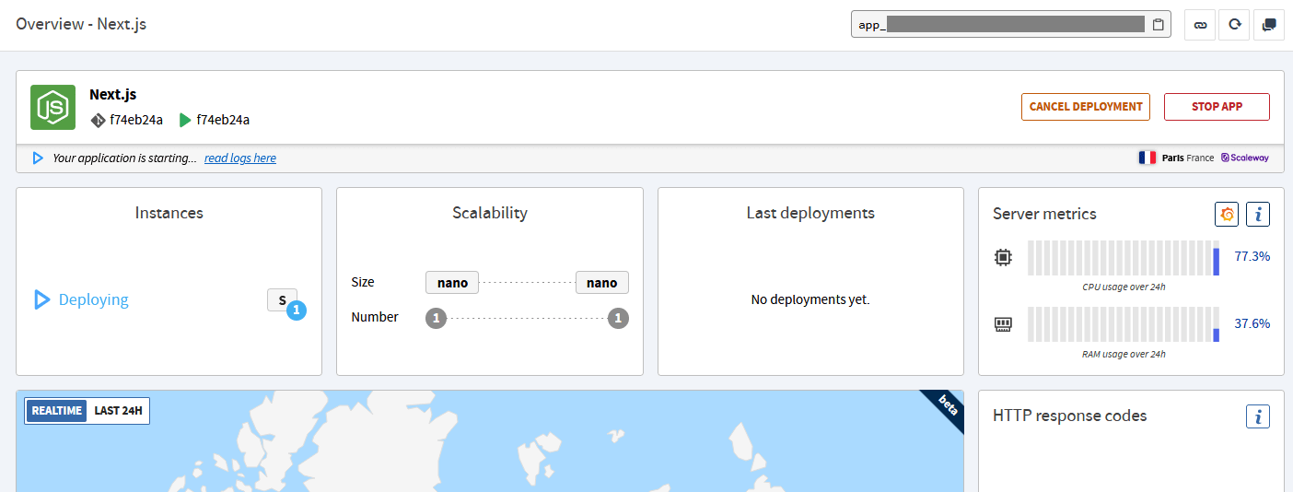Click the Next.js Node logo

[52, 107]
